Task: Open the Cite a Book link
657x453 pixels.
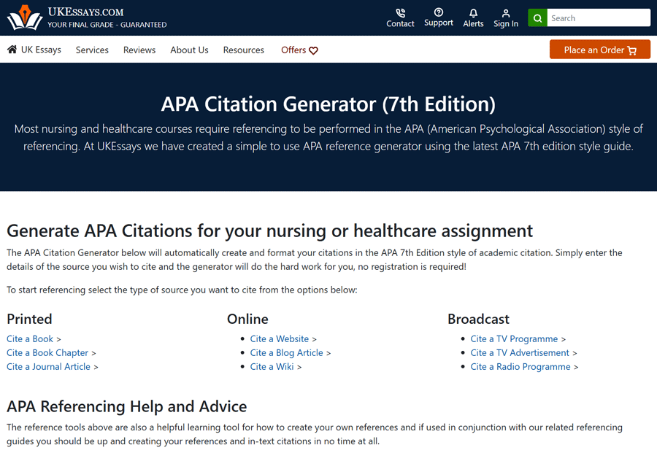Action: pyautogui.click(x=30, y=338)
